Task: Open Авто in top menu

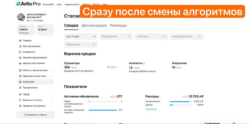Action: (59, 4)
